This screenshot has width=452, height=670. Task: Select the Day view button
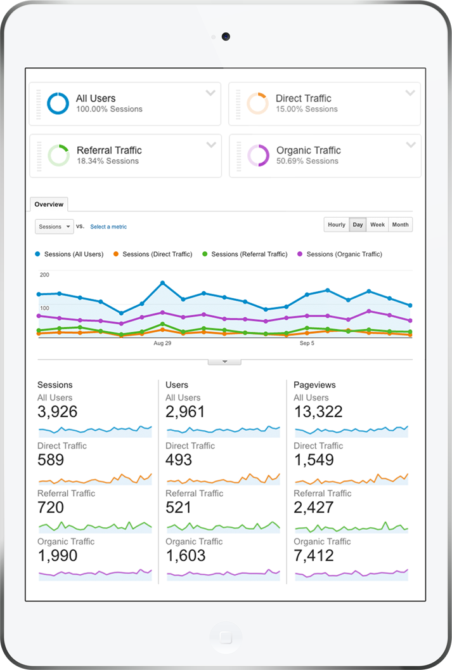coord(358,225)
